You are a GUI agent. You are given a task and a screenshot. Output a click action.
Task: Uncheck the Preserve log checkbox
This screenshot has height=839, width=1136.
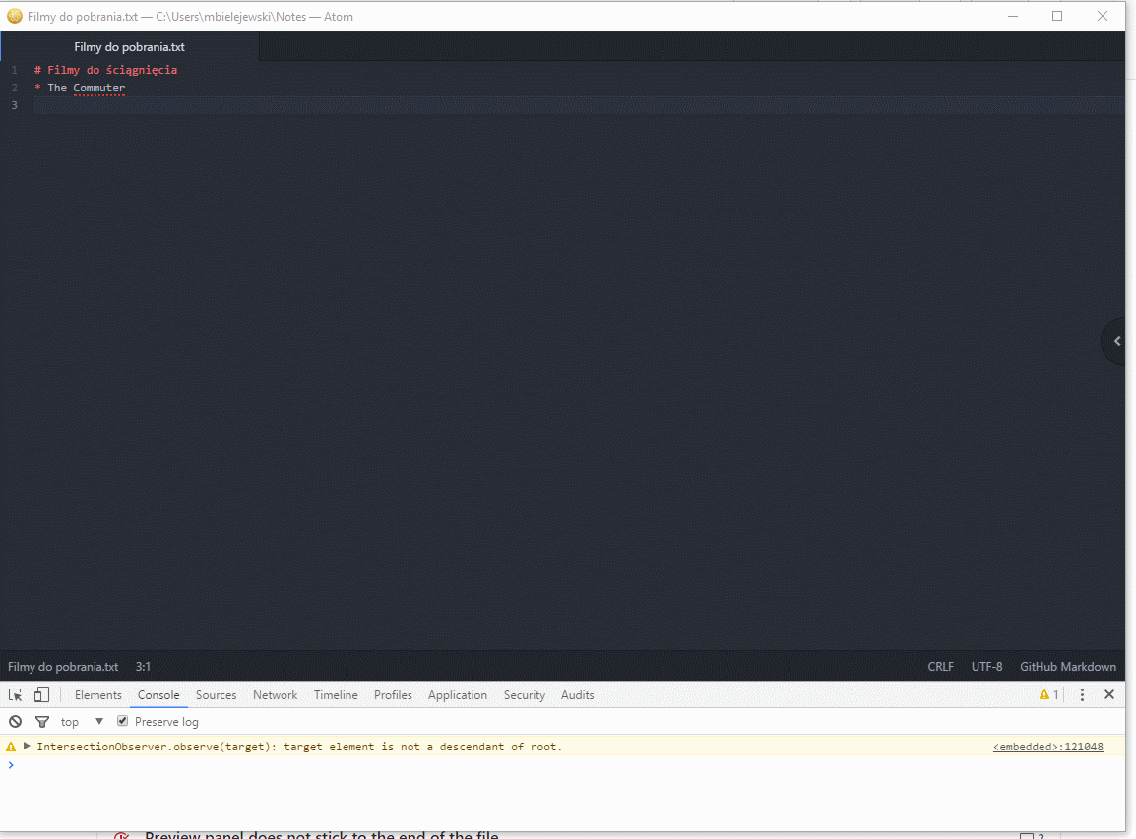coord(122,721)
